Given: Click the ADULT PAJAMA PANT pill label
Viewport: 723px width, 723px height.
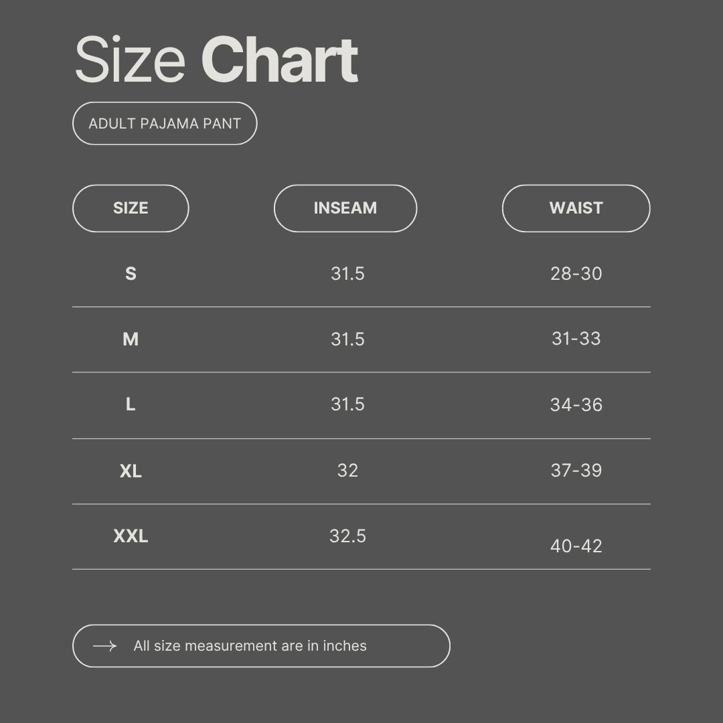Looking at the screenshot, I should coord(165,123).
